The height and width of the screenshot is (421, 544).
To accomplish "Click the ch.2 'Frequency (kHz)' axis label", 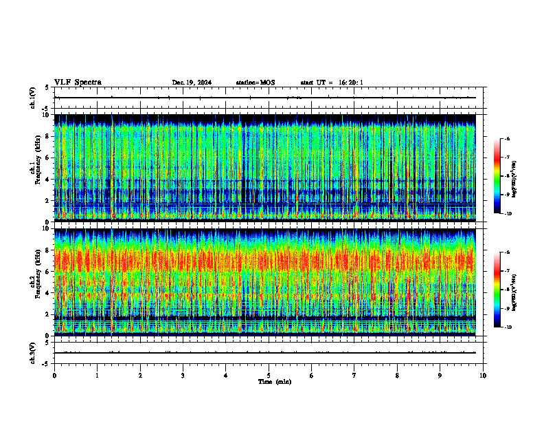I will click(38, 274).
